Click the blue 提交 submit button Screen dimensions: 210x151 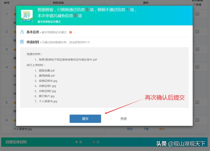pyautogui.click(x=85, y=119)
